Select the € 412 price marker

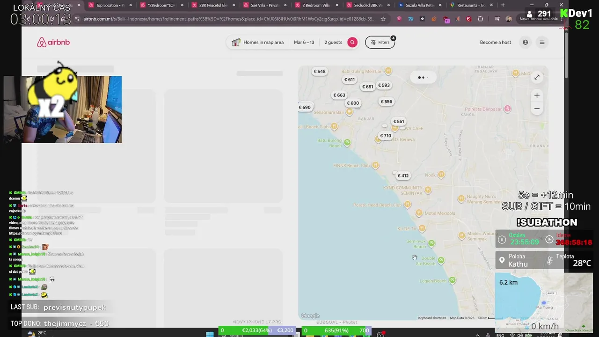click(x=403, y=176)
